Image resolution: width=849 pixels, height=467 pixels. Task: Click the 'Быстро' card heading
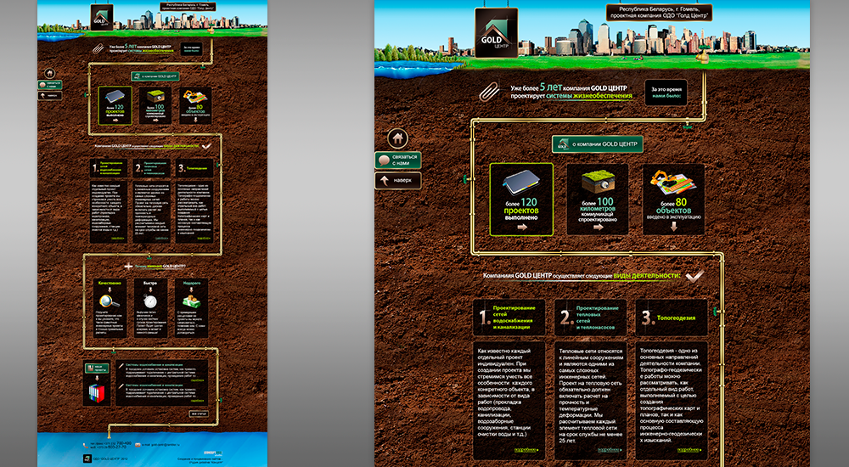(150, 283)
